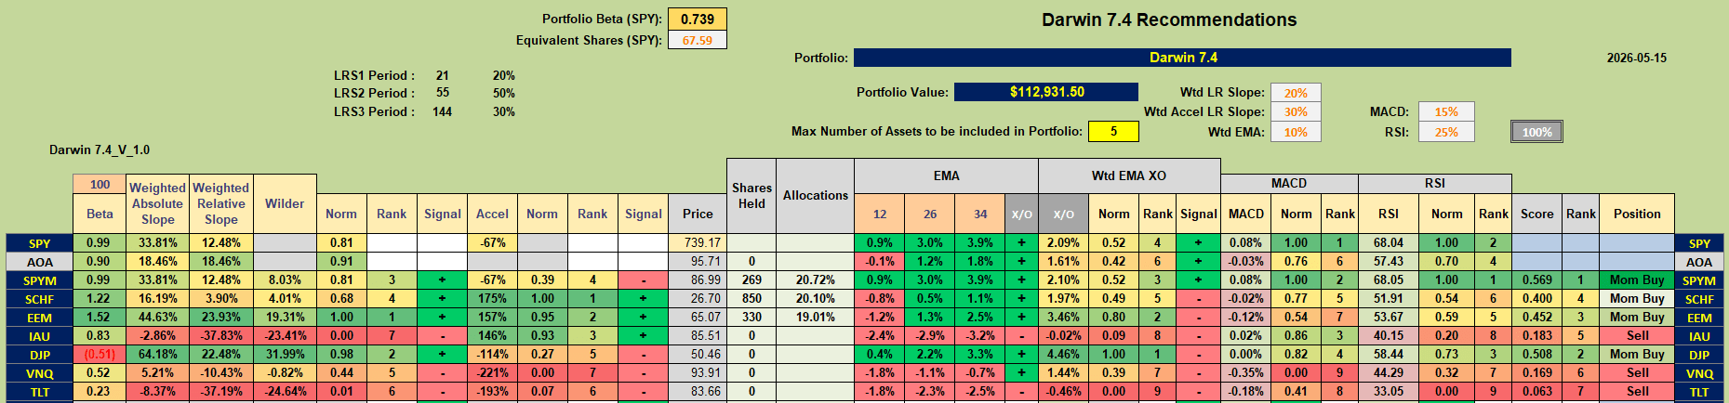Select the MACD weight cell showing 15%

click(x=1446, y=111)
